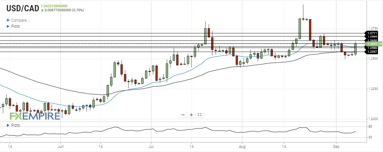Click the 1.2250 axis value

tap(373, 89)
